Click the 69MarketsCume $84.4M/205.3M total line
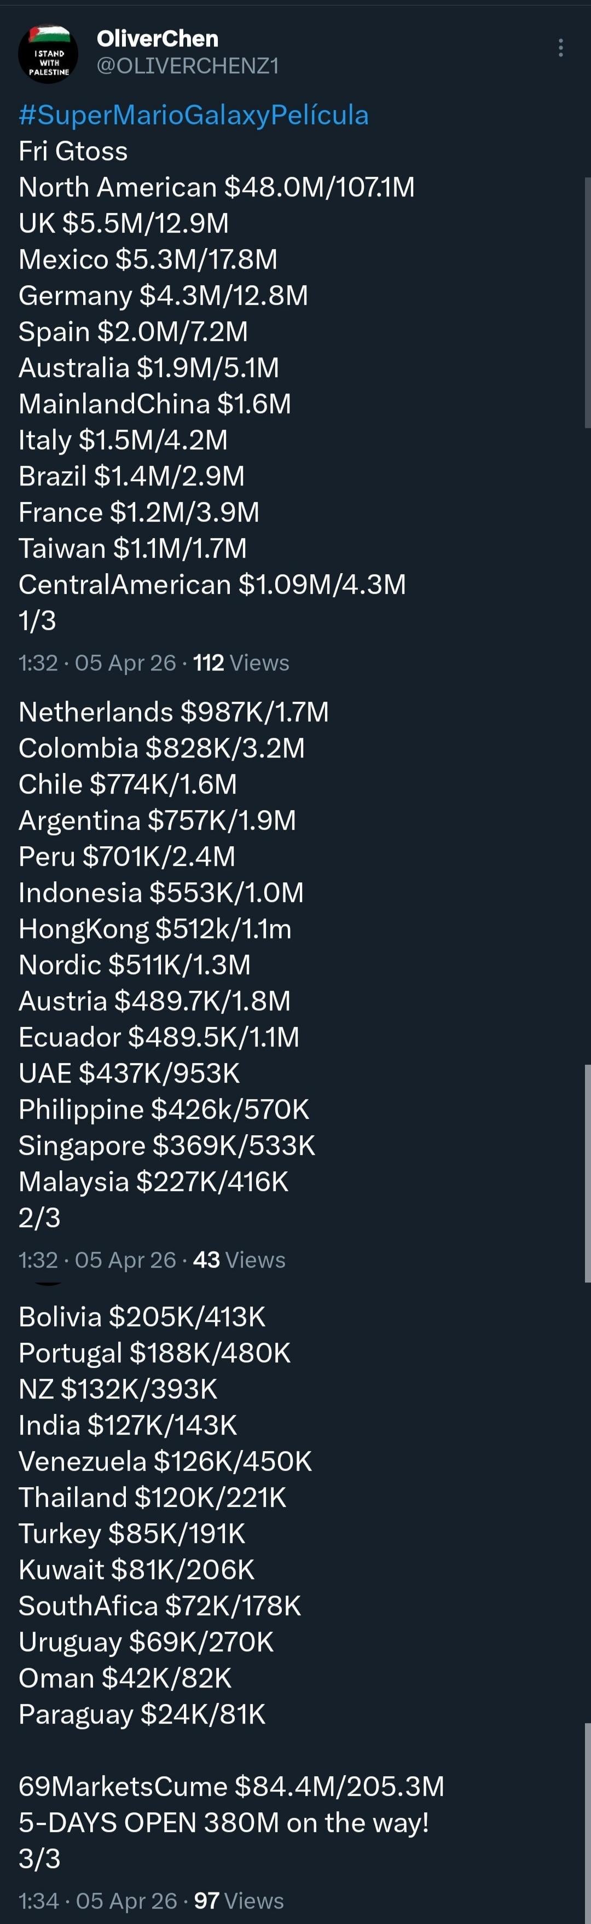 pos(231,1786)
